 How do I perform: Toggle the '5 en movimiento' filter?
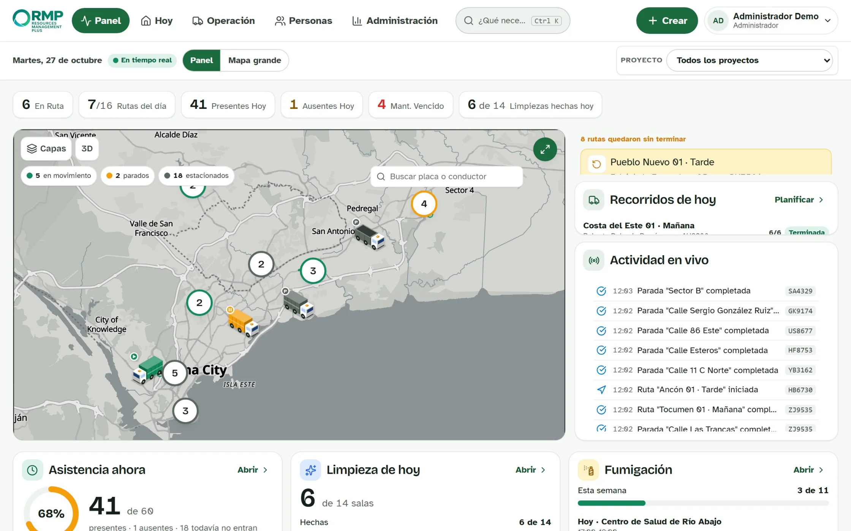coord(59,176)
